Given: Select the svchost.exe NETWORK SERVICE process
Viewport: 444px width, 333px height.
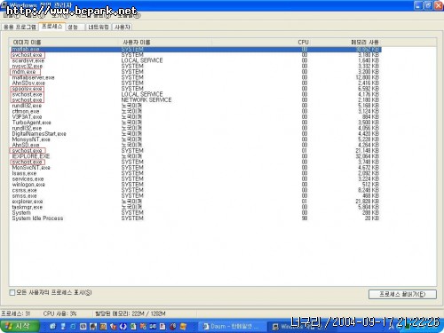Looking at the screenshot, I should point(195,100).
